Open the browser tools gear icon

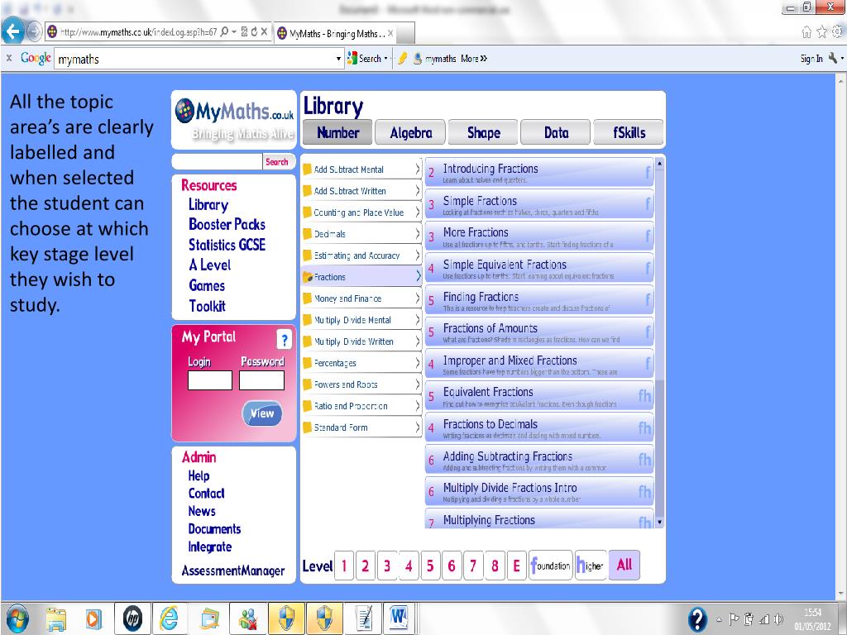[838, 32]
